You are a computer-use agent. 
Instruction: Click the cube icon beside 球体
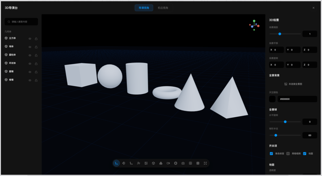coord(6,46)
